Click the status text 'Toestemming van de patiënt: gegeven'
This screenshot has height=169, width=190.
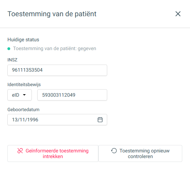click(x=55, y=49)
